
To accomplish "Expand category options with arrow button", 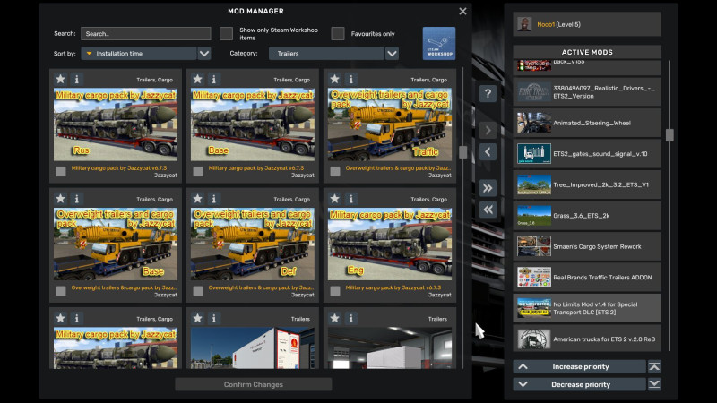I will (392, 54).
